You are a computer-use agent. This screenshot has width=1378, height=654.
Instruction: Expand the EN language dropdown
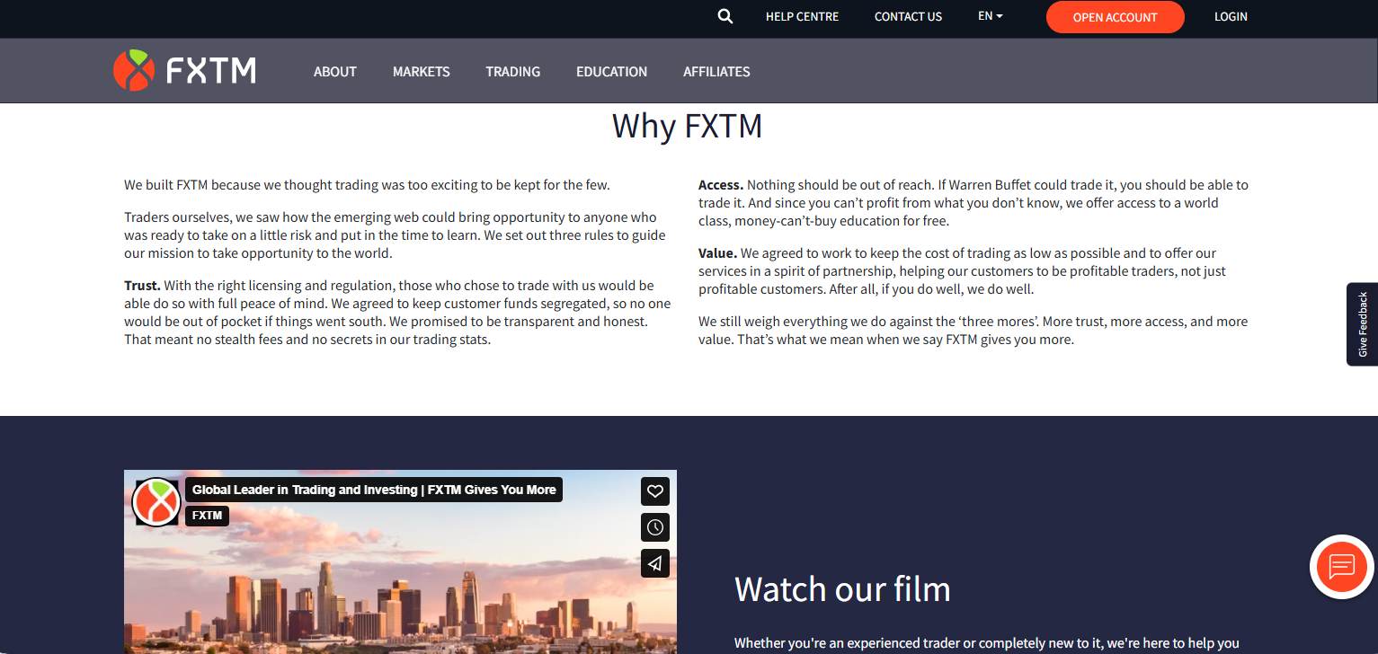point(990,16)
